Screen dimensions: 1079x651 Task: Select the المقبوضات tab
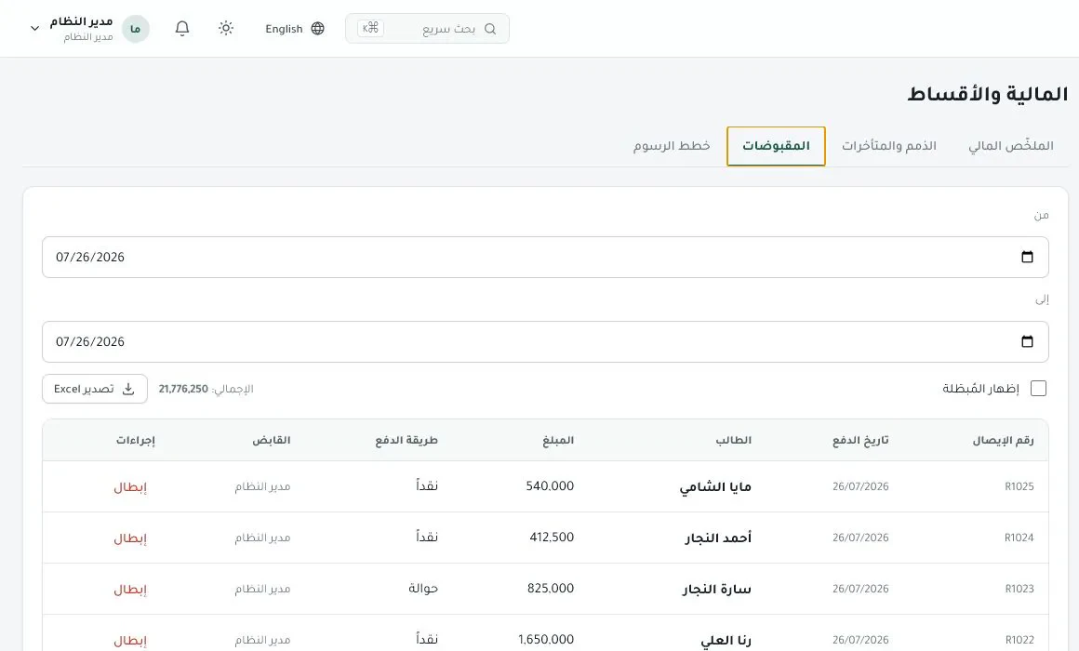coord(776,146)
